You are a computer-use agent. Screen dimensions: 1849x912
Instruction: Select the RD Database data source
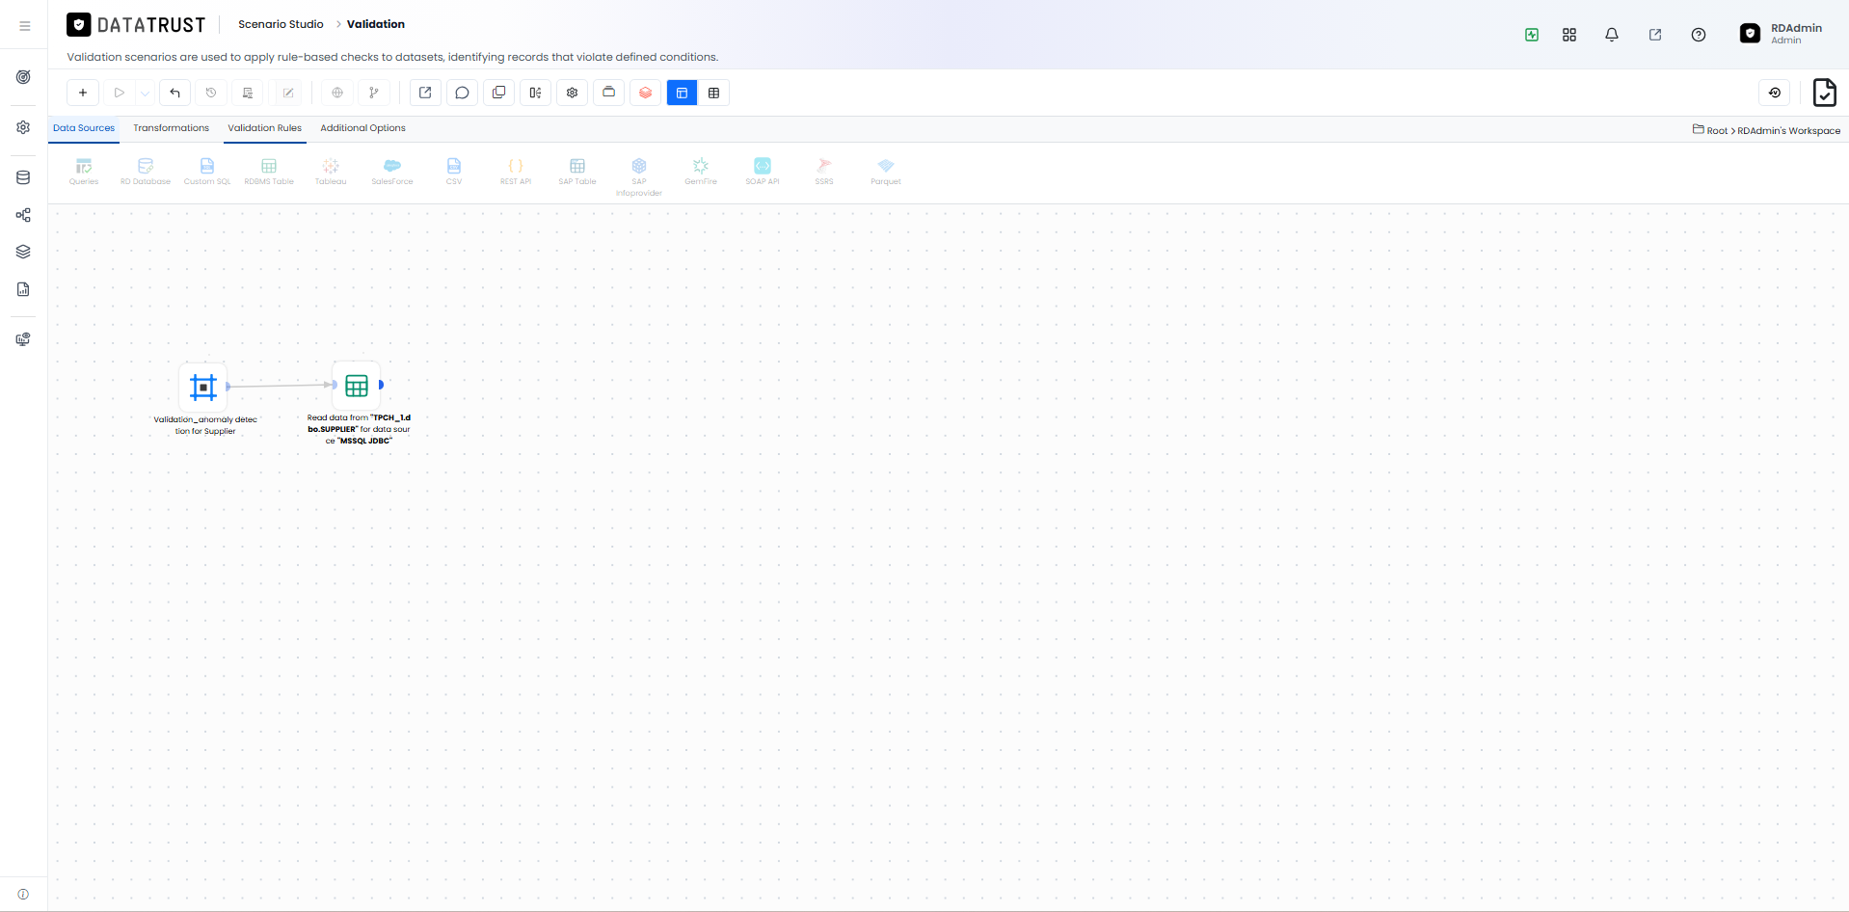point(146,172)
